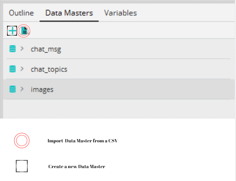
Task: Click the 'Create a new Data Master' text
Action: [x=77, y=167]
